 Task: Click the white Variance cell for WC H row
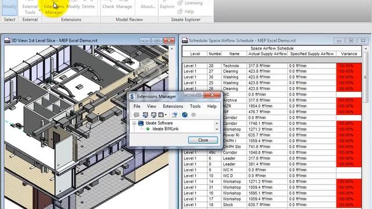[x=349, y=170]
